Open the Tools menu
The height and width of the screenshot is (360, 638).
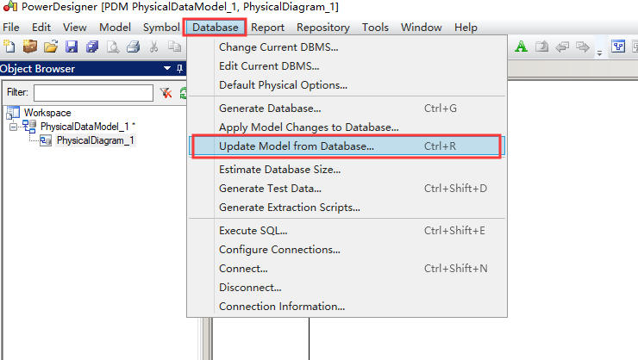coord(375,28)
